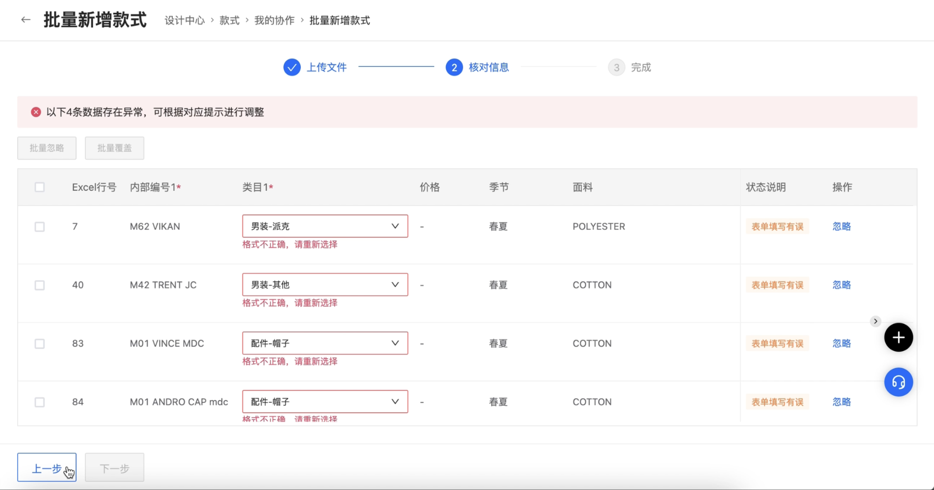Image resolution: width=934 pixels, height=490 pixels.
Task: Click the 款式 breadcrumb link
Action: [229, 20]
